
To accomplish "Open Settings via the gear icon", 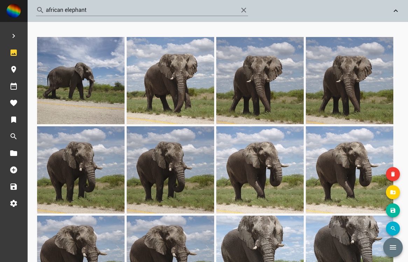I will pos(14,203).
